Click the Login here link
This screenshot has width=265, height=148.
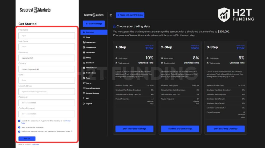click(35, 144)
